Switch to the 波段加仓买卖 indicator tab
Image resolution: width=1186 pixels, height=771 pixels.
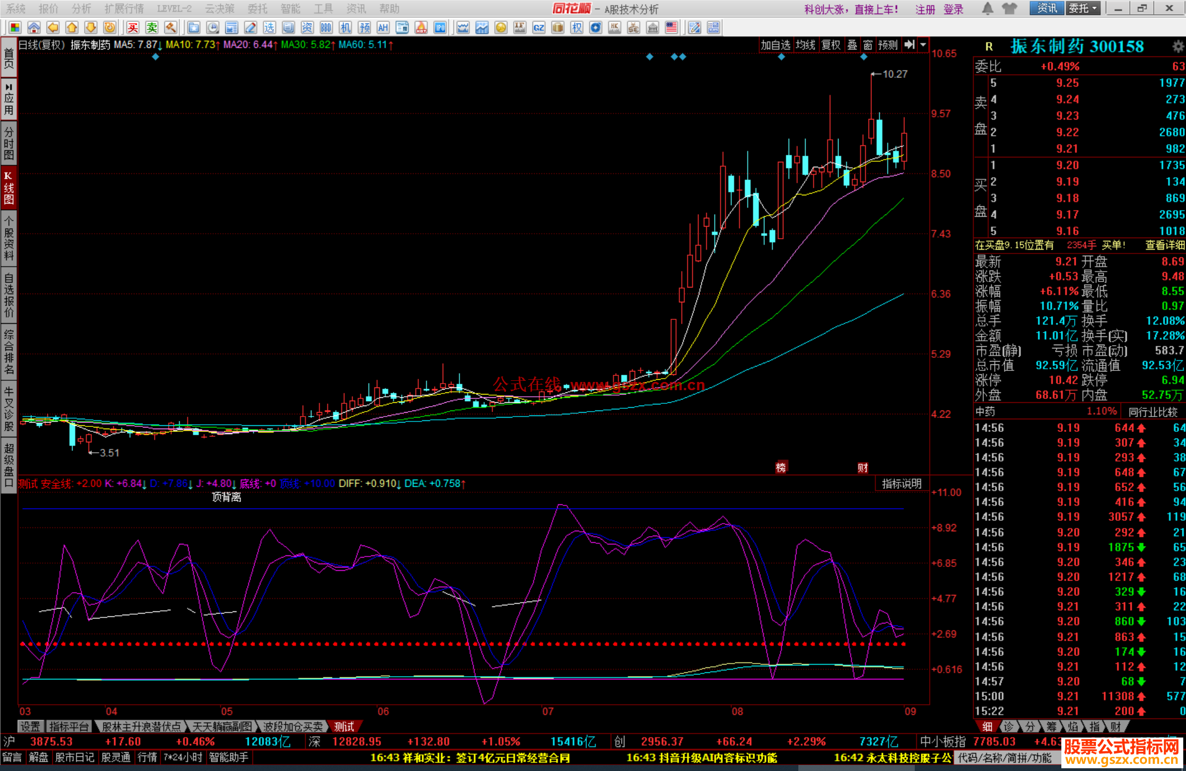pyautogui.click(x=293, y=727)
